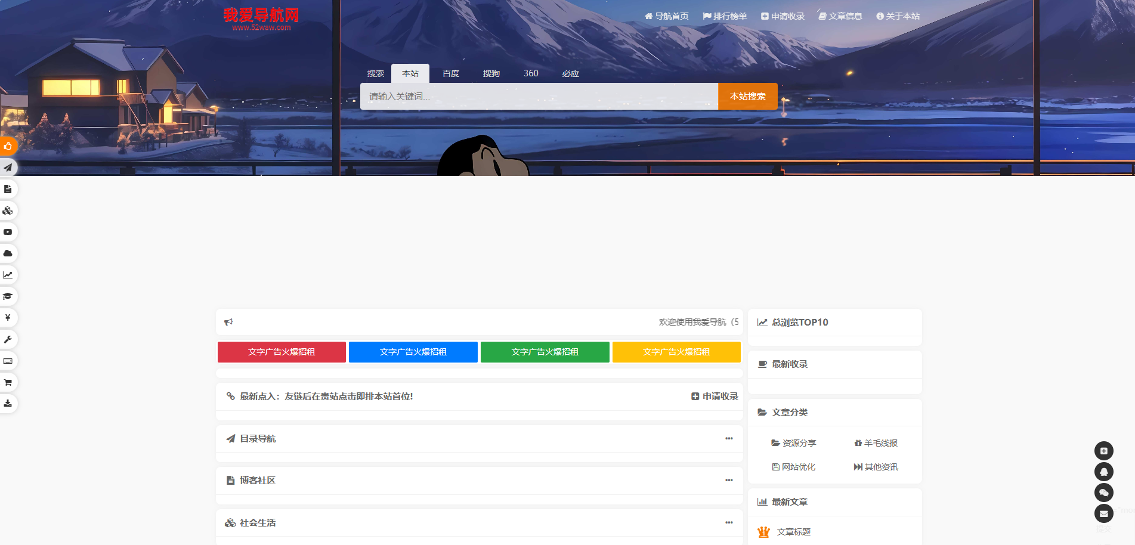1135x545 pixels.
Task: Click the 资源分享 category link
Action: (794, 443)
